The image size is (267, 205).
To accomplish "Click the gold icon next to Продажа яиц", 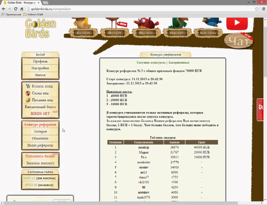I will [28, 100].
